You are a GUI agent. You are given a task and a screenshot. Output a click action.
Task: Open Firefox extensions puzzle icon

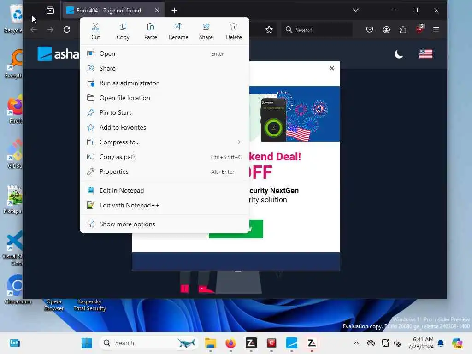point(403,29)
